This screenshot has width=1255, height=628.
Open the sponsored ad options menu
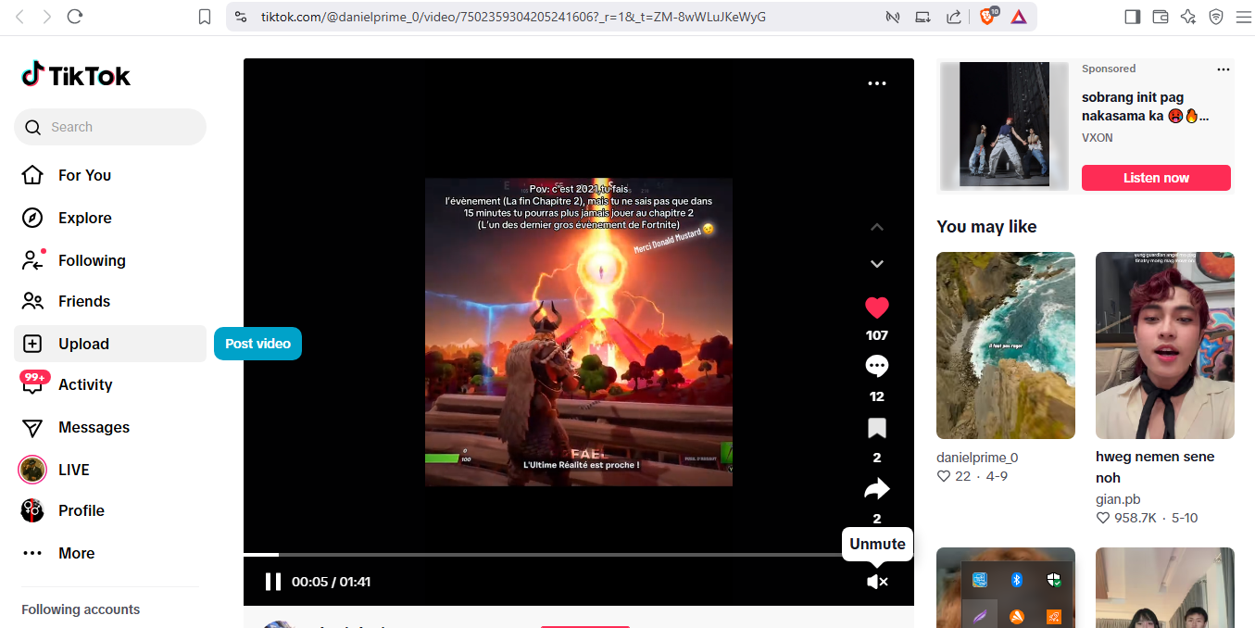1224,69
